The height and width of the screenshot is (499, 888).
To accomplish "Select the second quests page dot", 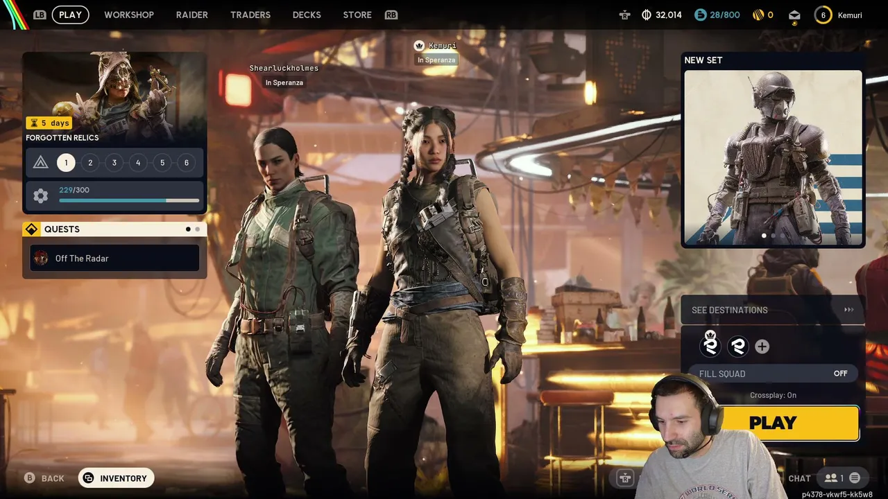I will (198, 229).
